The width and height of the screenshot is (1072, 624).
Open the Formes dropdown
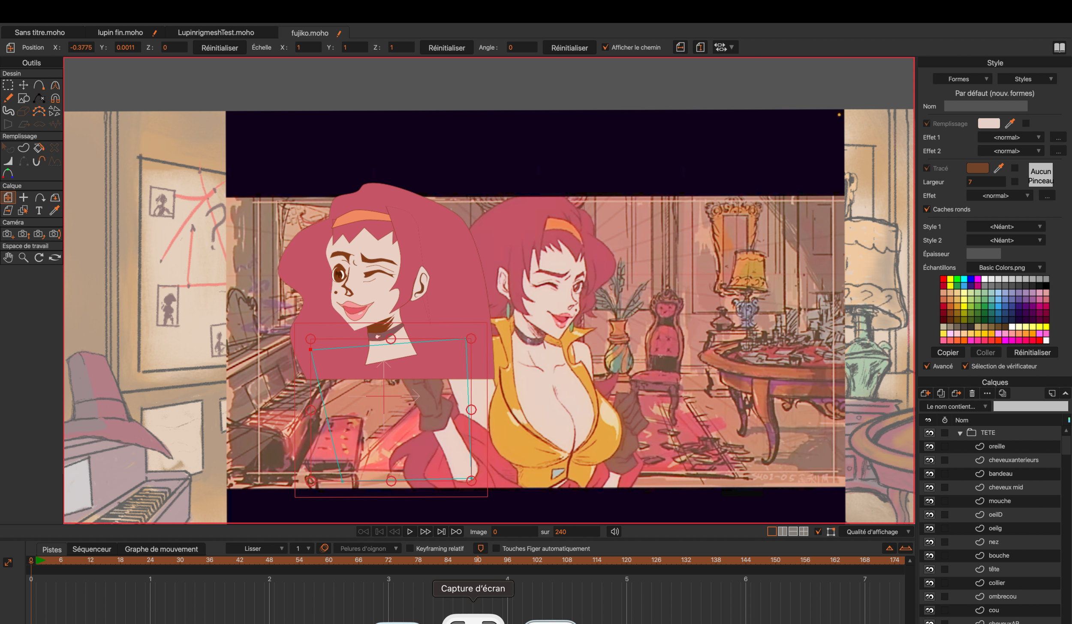pyautogui.click(x=962, y=79)
